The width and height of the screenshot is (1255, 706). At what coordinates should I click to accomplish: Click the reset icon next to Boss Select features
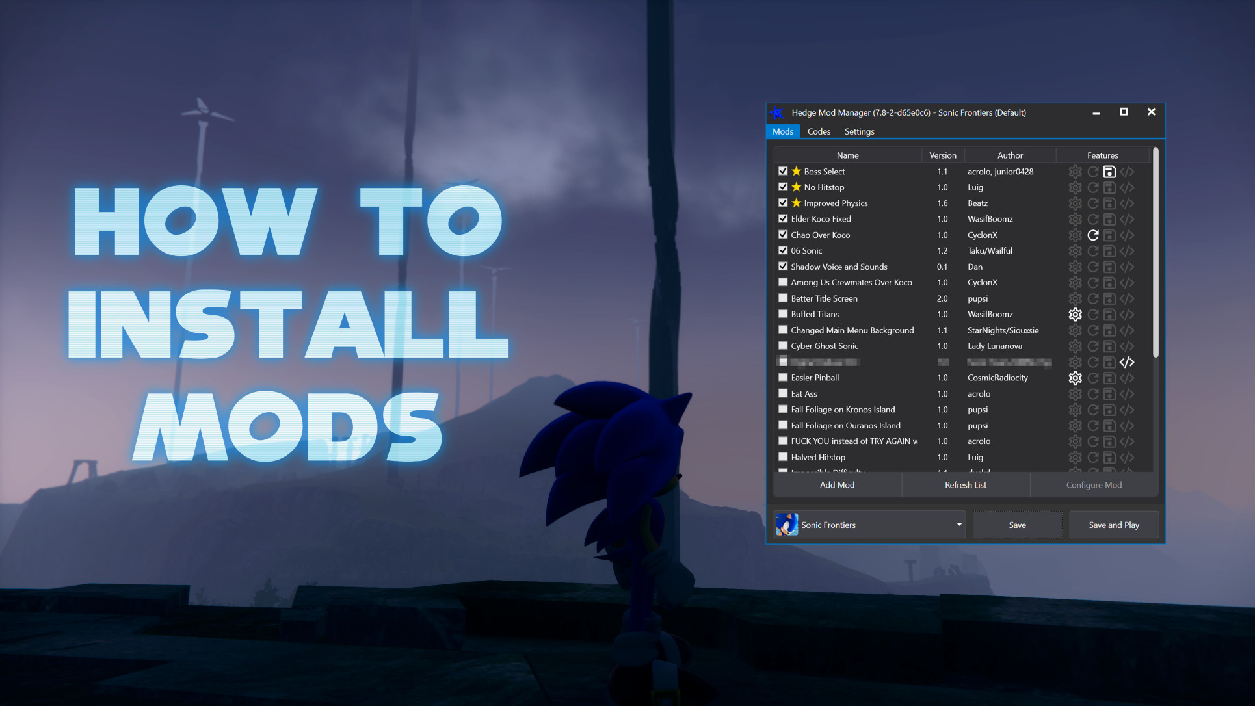coord(1092,171)
